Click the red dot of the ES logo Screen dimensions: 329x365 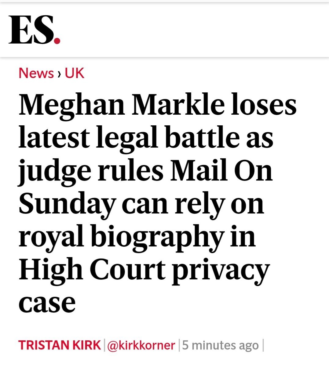pyautogui.click(x=57, y=40)
